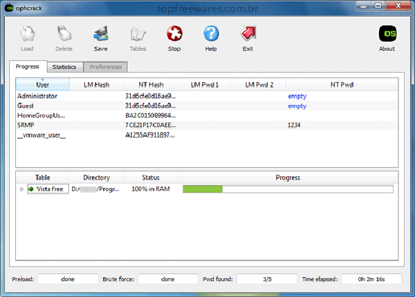Click the green Vista free table status icon

pyautogui.click(x=31, y=189)
